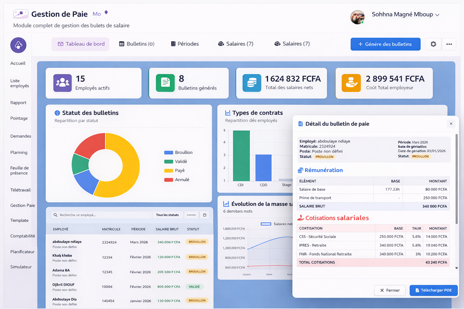Screen dimensions: 464x309
Task: Open the Périodes tab
Action: 185,44
